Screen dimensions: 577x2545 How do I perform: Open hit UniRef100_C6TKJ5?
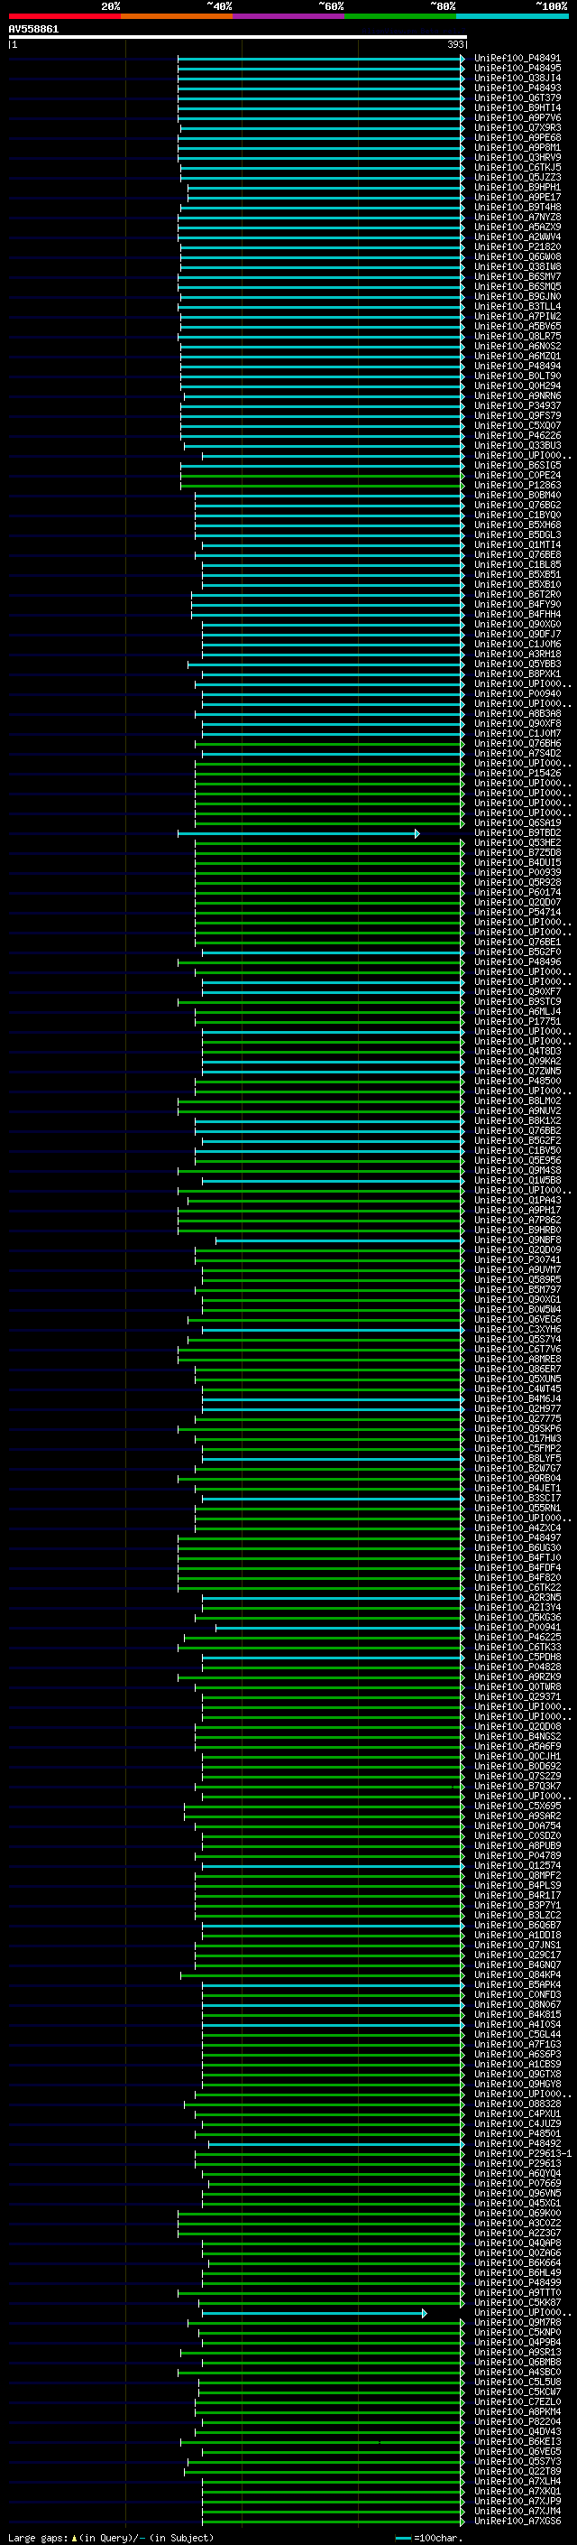point(517,168)
